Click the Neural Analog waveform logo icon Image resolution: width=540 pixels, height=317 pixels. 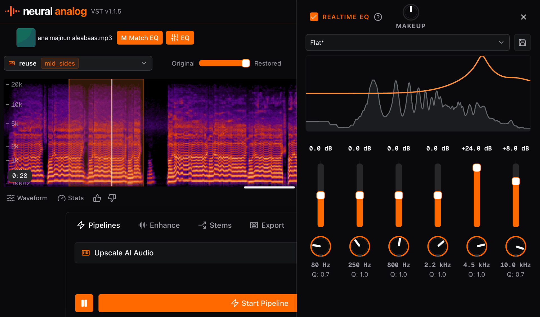pyautogui.click(x=12, y=11)
